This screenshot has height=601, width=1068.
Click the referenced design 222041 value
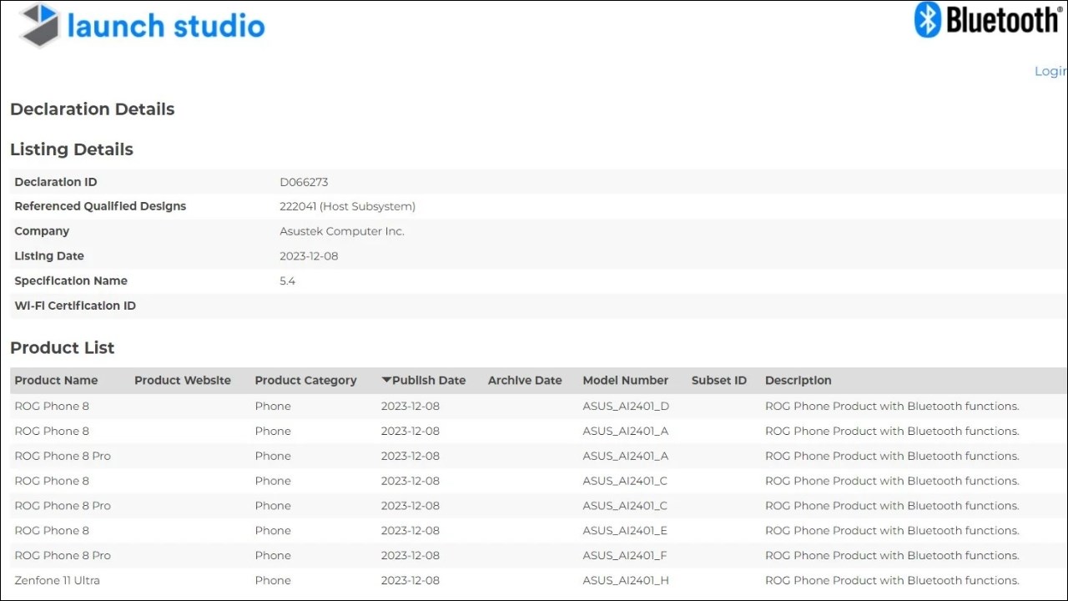[347, 206]
